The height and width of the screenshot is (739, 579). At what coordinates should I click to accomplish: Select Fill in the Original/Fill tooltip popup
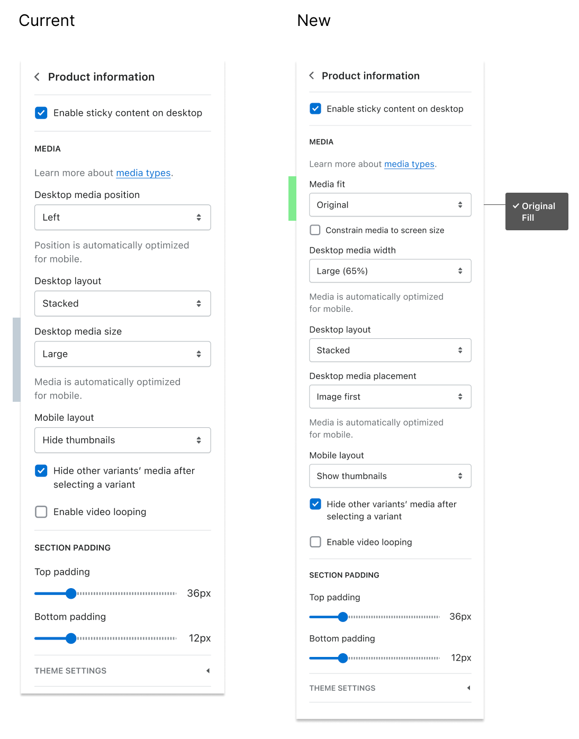point(528,218)
